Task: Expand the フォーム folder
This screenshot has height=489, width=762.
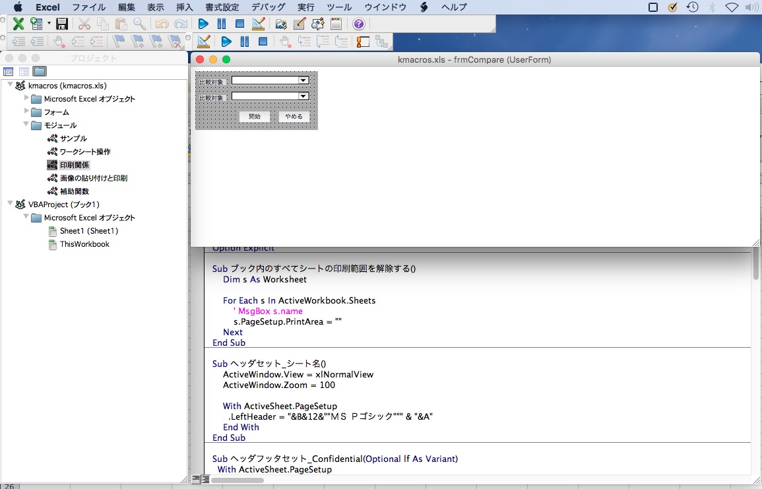Action: (x=26, y=111)
